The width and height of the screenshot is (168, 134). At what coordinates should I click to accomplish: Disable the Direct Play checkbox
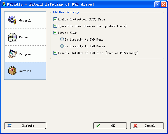(x=55, y=33)
